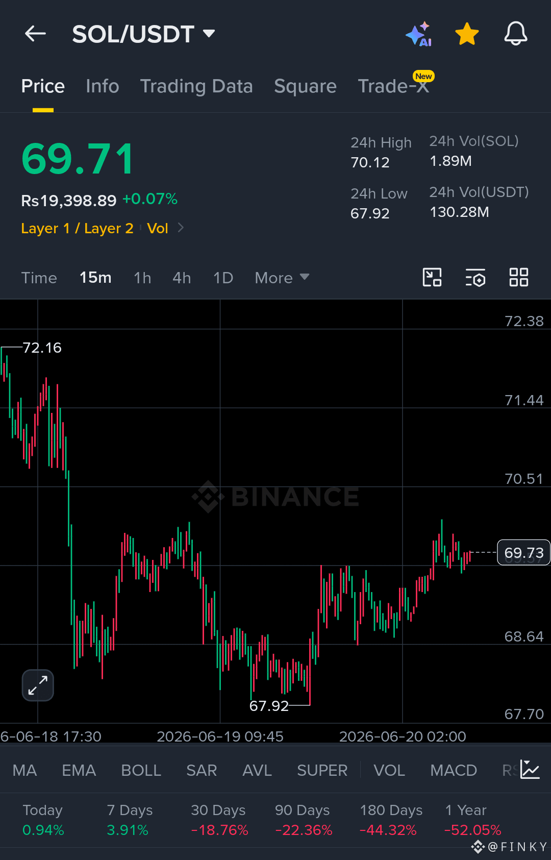Click the 30 Days -18.76% performance
The height and width of the screenshot is (860, 551).
pos(219,820)
